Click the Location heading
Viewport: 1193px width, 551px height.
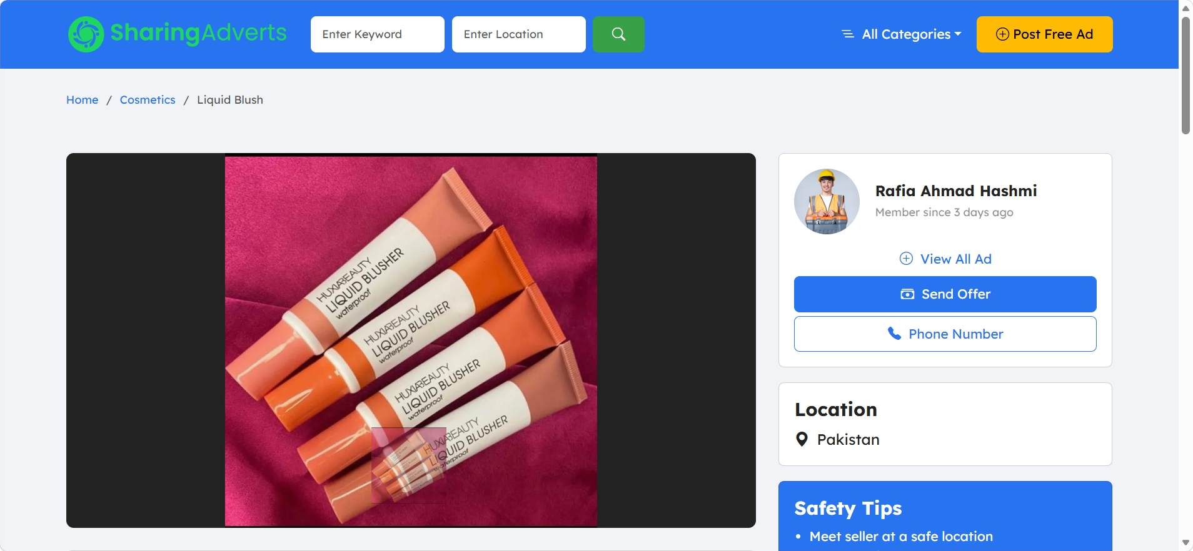(x=836, y=409)
